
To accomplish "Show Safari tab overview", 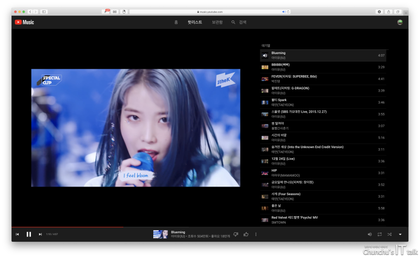I will click(398, 12).
